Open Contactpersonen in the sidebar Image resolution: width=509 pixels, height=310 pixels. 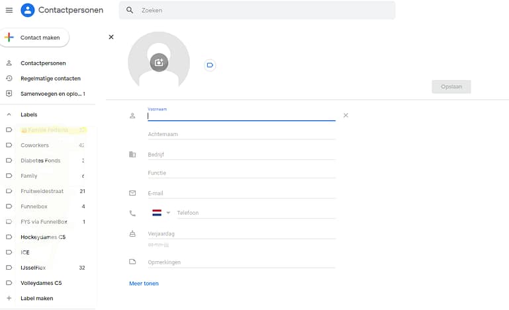coord(43,63)
